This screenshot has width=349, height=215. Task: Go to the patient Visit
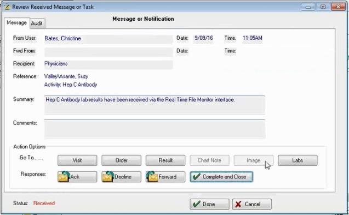[x=77, y=160]
